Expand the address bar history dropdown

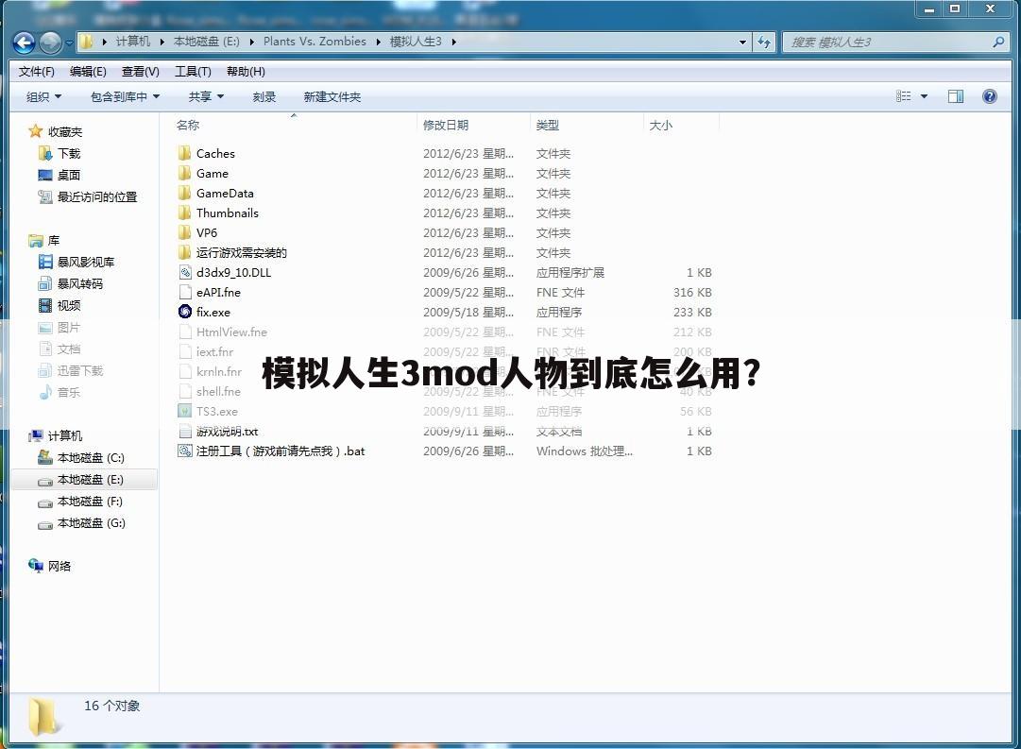(x=743, y=43)
